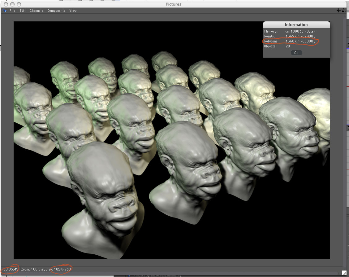Open the Edit menu
The width and height of the screenshot is (349, 277).
(x=23, y=11)
